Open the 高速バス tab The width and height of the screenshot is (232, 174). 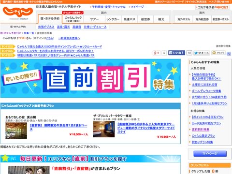130,19
